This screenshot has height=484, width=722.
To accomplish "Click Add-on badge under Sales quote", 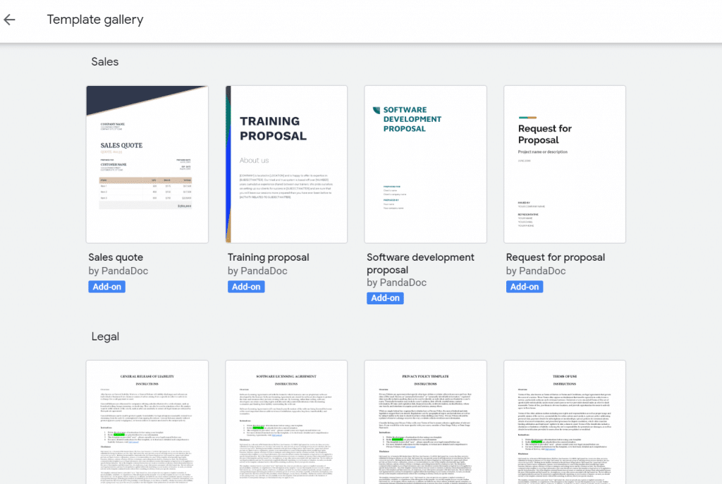I will [106, 287].
